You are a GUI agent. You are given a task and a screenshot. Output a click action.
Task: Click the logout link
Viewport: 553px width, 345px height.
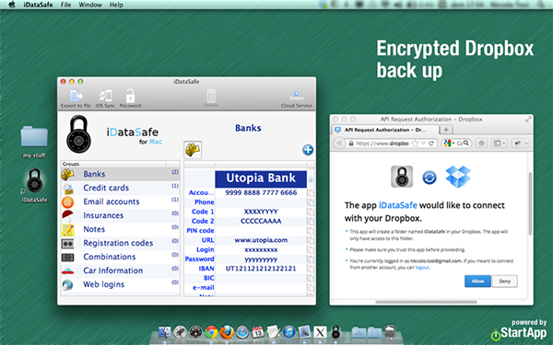pyautogui.click(x=422, y=268)
